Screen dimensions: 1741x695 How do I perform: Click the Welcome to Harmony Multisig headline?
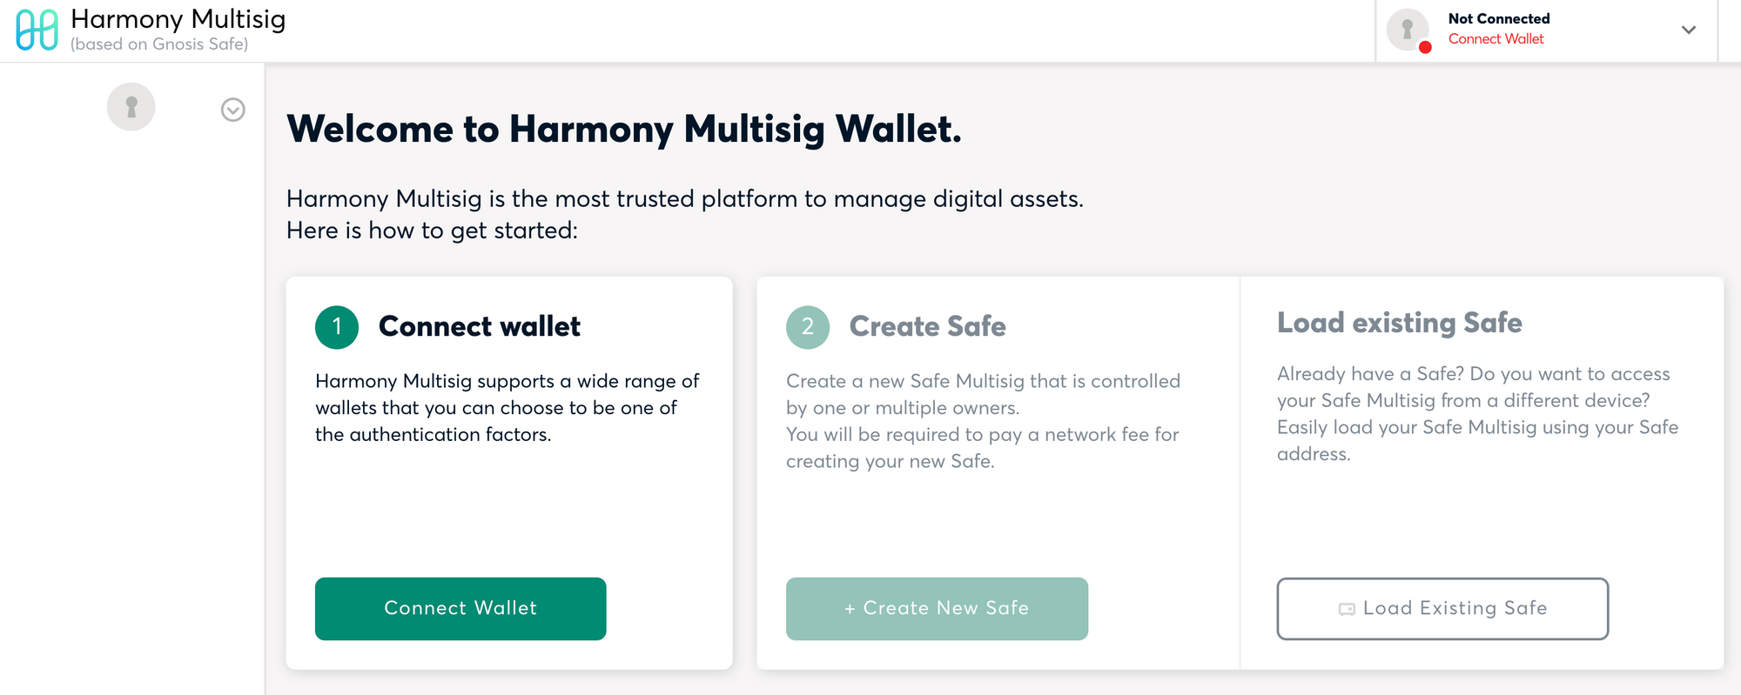624,130
